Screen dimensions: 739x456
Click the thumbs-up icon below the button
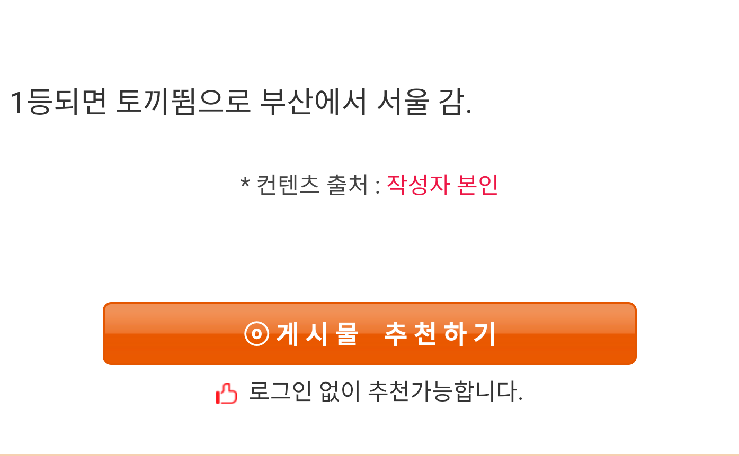point(226,394)
